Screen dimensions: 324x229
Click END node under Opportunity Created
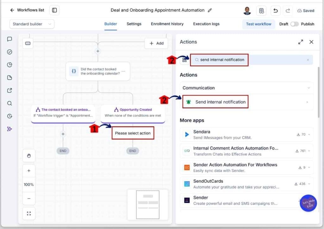tap(133, 151)
